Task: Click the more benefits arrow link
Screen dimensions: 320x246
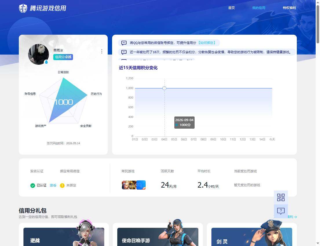Action: pos(292,217)
